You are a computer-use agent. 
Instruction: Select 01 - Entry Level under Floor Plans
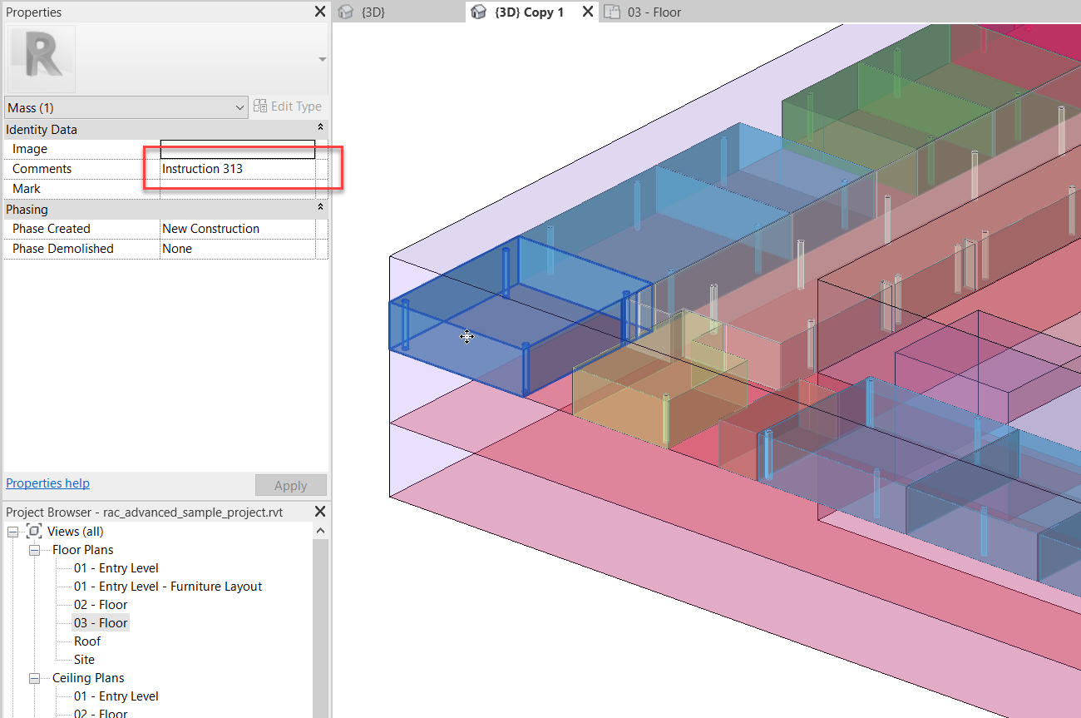click(116, 568)
